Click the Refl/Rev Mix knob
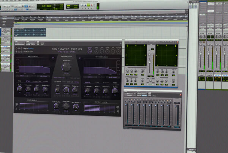 pyautogui.click(x=56, y=106)
